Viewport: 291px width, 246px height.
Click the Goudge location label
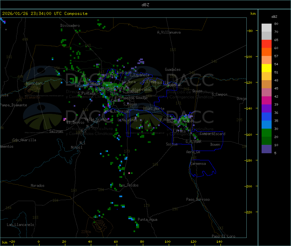pyautogui.click(x=142, y=98)
